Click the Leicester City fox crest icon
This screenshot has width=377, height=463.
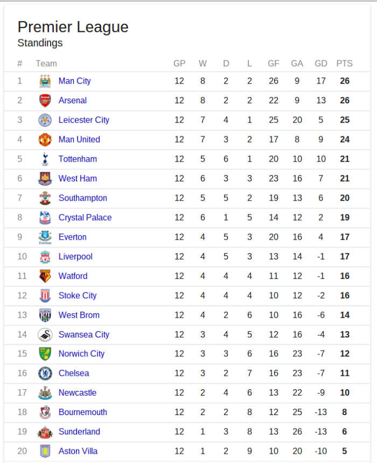45,120
